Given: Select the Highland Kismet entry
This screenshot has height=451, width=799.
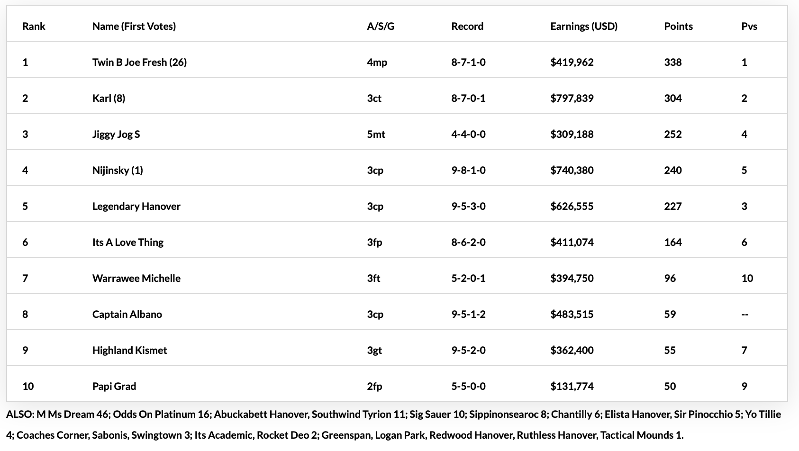Looking at the screenshot, I should click(x=129, y=350).
